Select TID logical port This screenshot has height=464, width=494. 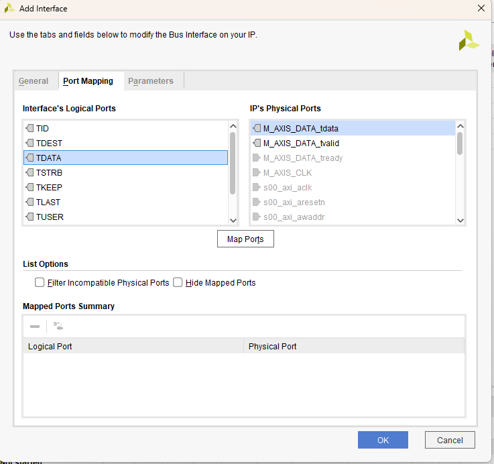[x=126, y=128]
